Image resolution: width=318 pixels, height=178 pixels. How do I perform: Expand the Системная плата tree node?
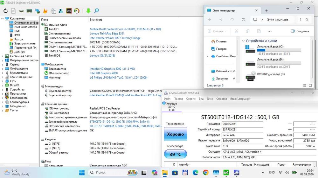pyautogui.click(x=3, y=56)
